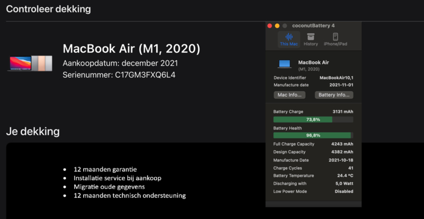The width and height of the screenshot is (424, 219).
Task: Click Installatie service bij aankoop bullet
Action: 117,178
